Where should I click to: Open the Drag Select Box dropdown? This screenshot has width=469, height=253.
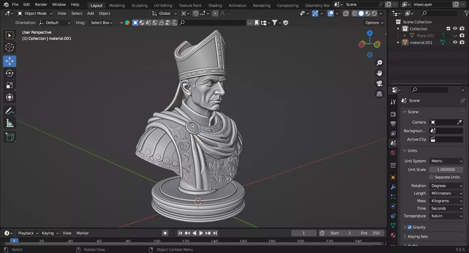pos(101,23)
